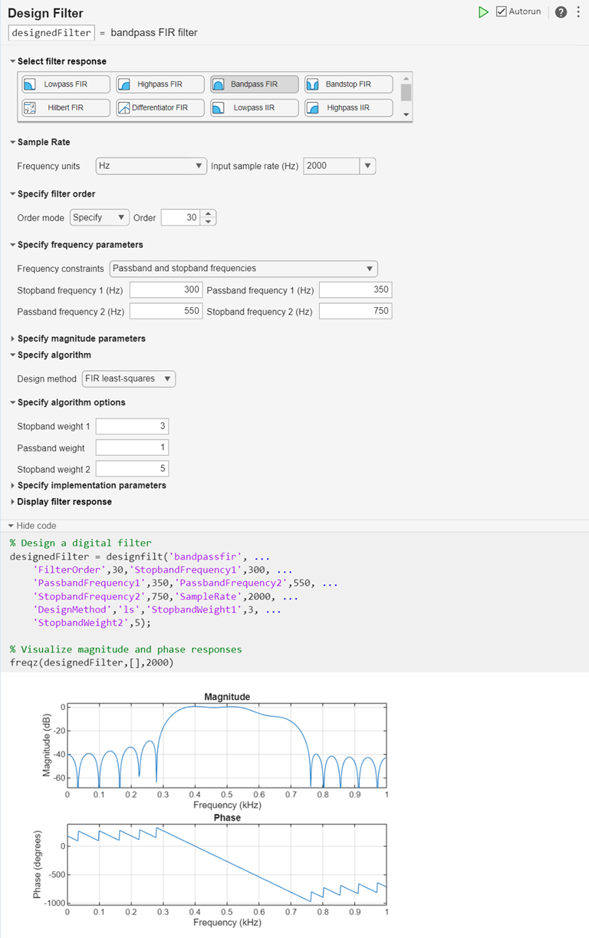The width and height of the screenshot is (589, 938).
Task: Open the Design method dropdown
Action: pos(128,378)
